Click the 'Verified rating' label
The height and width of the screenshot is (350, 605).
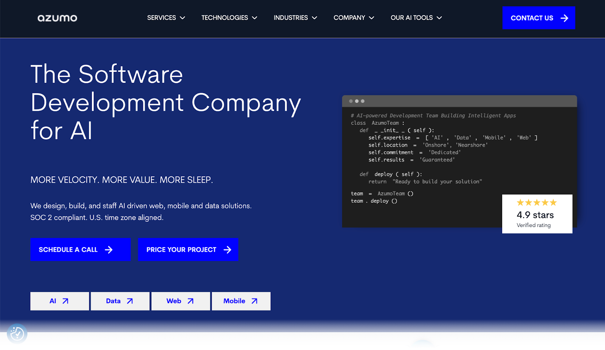[x=534, y=225]
